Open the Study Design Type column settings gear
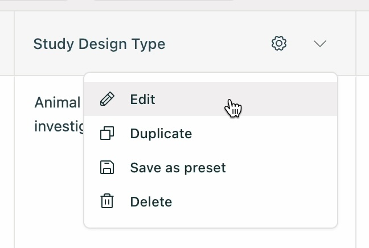 tap(279, 43)
